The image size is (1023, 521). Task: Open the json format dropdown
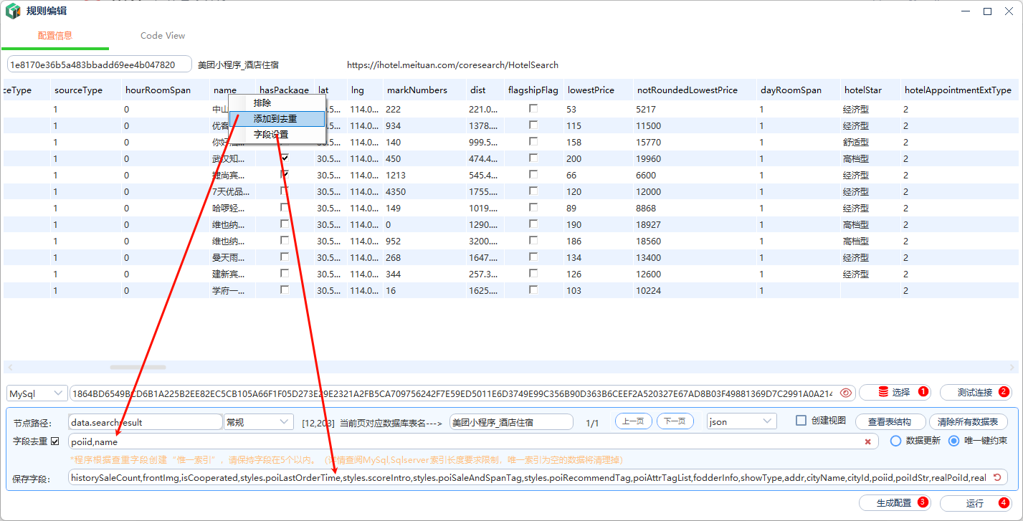[x=741, y=421]
